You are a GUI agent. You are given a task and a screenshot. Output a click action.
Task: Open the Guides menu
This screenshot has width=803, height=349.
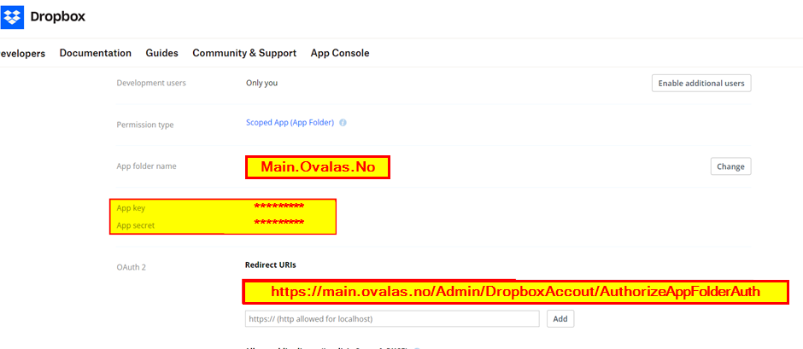[x=161, y=53]
